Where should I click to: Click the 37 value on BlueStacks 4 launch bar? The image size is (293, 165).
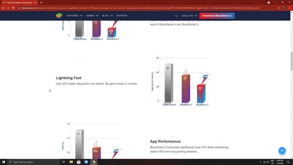pos(185,78)
